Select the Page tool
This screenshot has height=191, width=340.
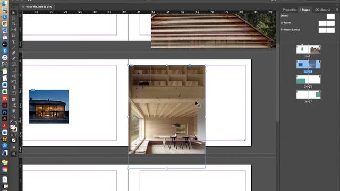[14, 24]
